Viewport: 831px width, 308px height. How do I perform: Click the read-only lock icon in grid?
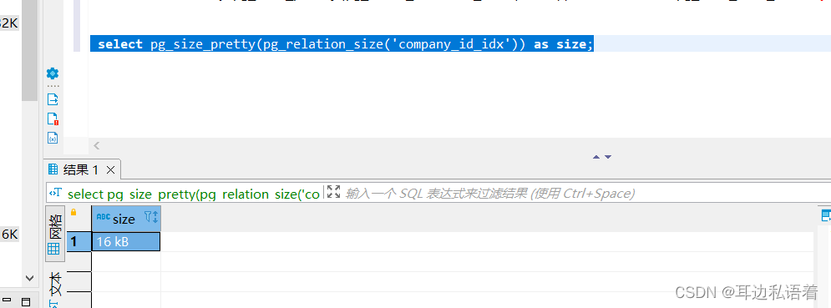73,212
